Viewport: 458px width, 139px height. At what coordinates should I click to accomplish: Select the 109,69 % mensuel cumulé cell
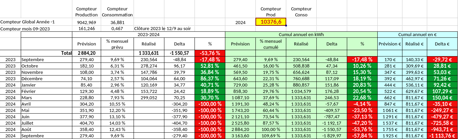click(x=271, y=136)
